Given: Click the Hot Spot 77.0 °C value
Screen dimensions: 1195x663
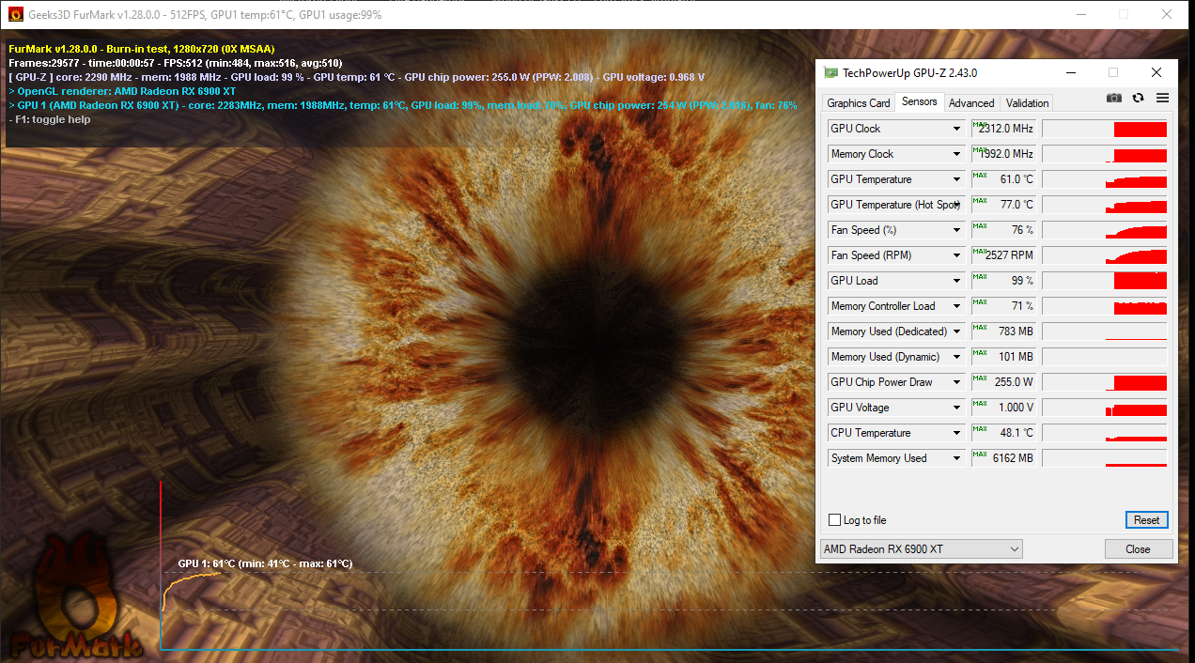Looking at the screenshot, I should pos(1004,205).
